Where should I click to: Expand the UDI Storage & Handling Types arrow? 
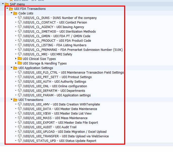[x=16, y=63]
